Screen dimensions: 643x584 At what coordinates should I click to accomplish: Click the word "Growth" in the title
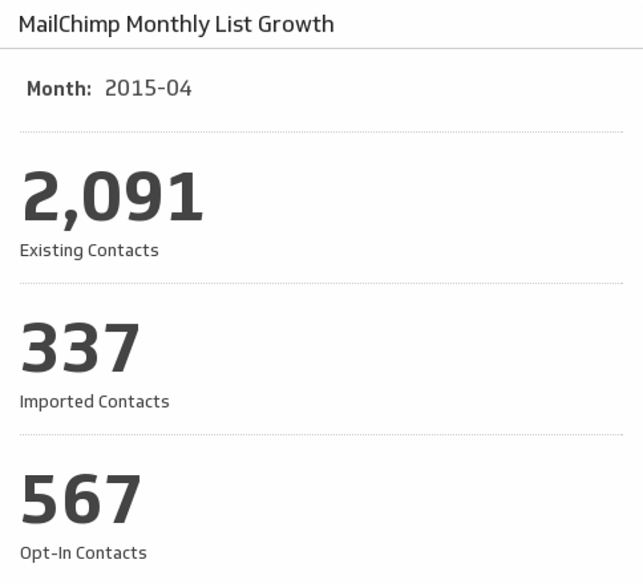[296, 25]
